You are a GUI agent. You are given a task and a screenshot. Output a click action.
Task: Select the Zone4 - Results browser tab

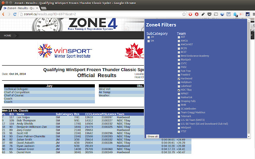pyautogui.click(x=20, y=8)
